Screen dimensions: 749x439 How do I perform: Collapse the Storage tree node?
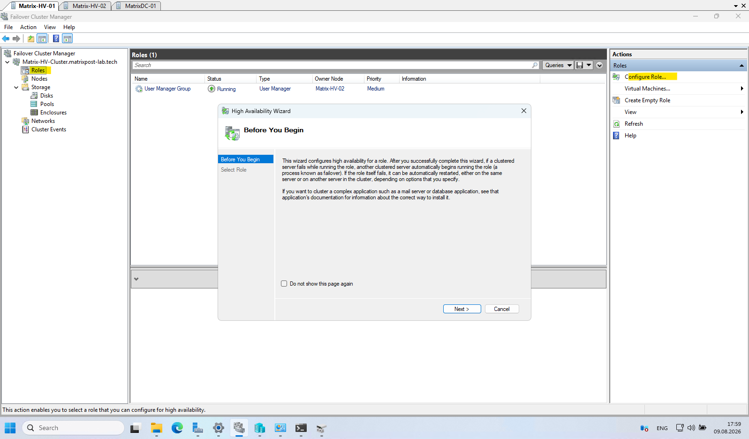[x=16, y=87]
